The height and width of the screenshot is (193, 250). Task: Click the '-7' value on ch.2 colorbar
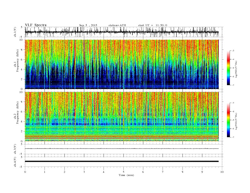[x=233, y=137]
